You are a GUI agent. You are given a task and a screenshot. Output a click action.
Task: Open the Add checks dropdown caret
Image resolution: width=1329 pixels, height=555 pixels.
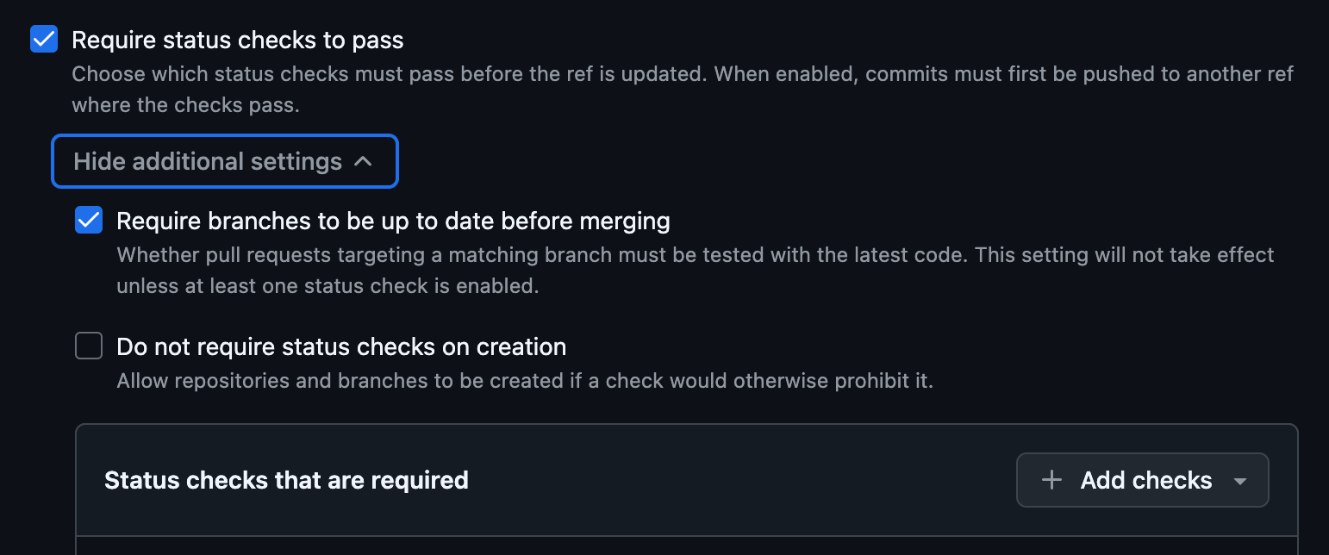tap(1240, 481)
